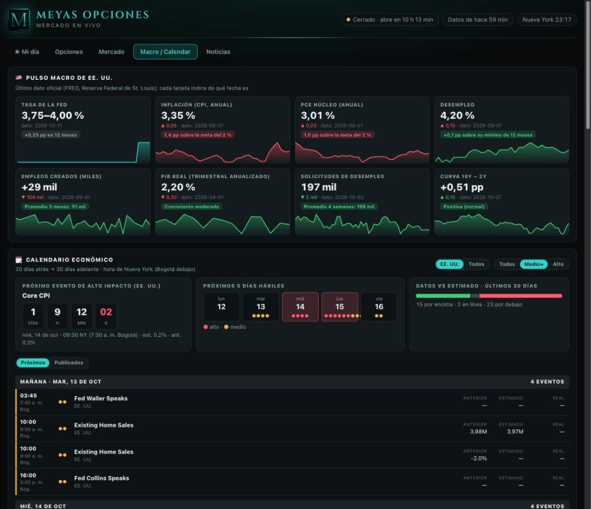Click Existing Home Sales with 3.98M previous
The width and height of the screenshot is (591, 509).
click(x=292, y=429)
